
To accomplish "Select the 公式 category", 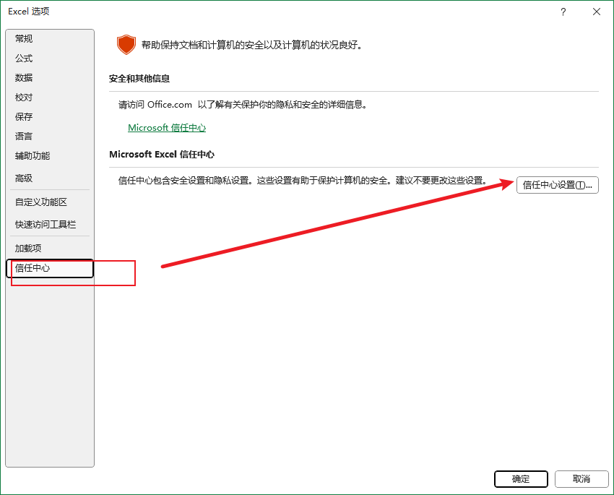I will (x=50, y=59).
